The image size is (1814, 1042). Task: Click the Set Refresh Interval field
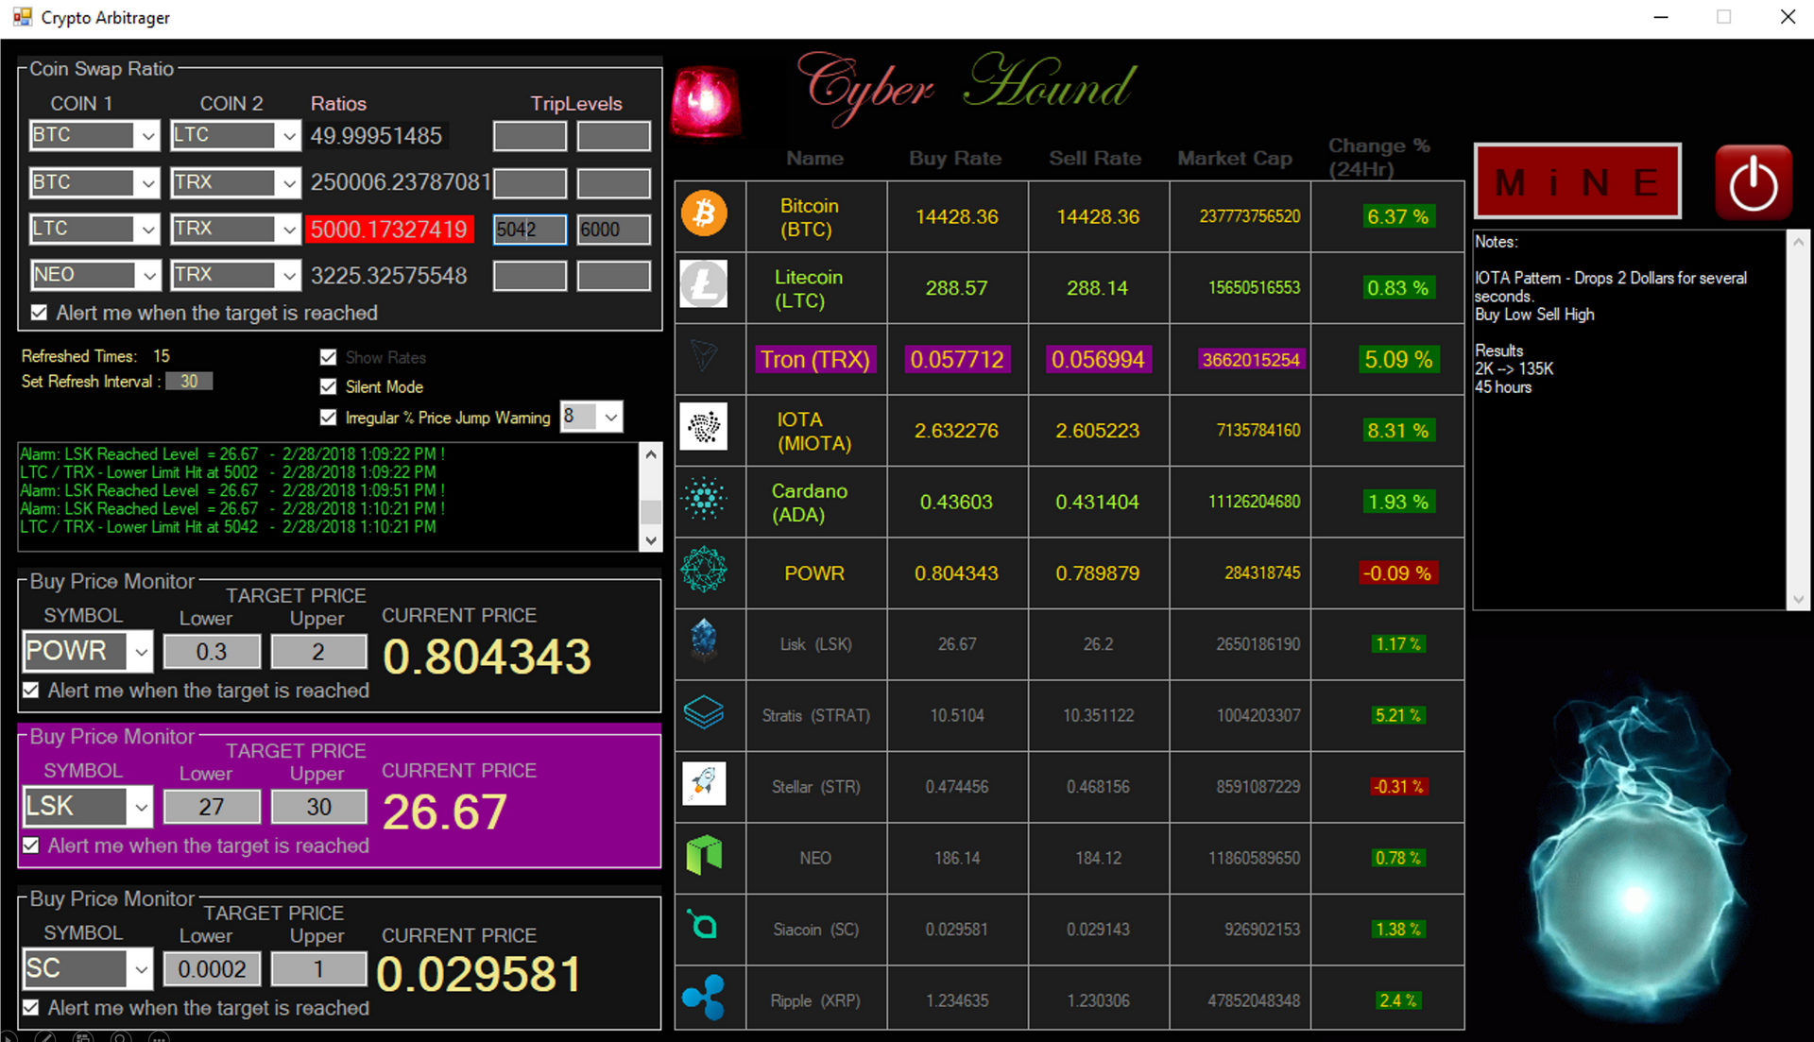coord(189,382)
